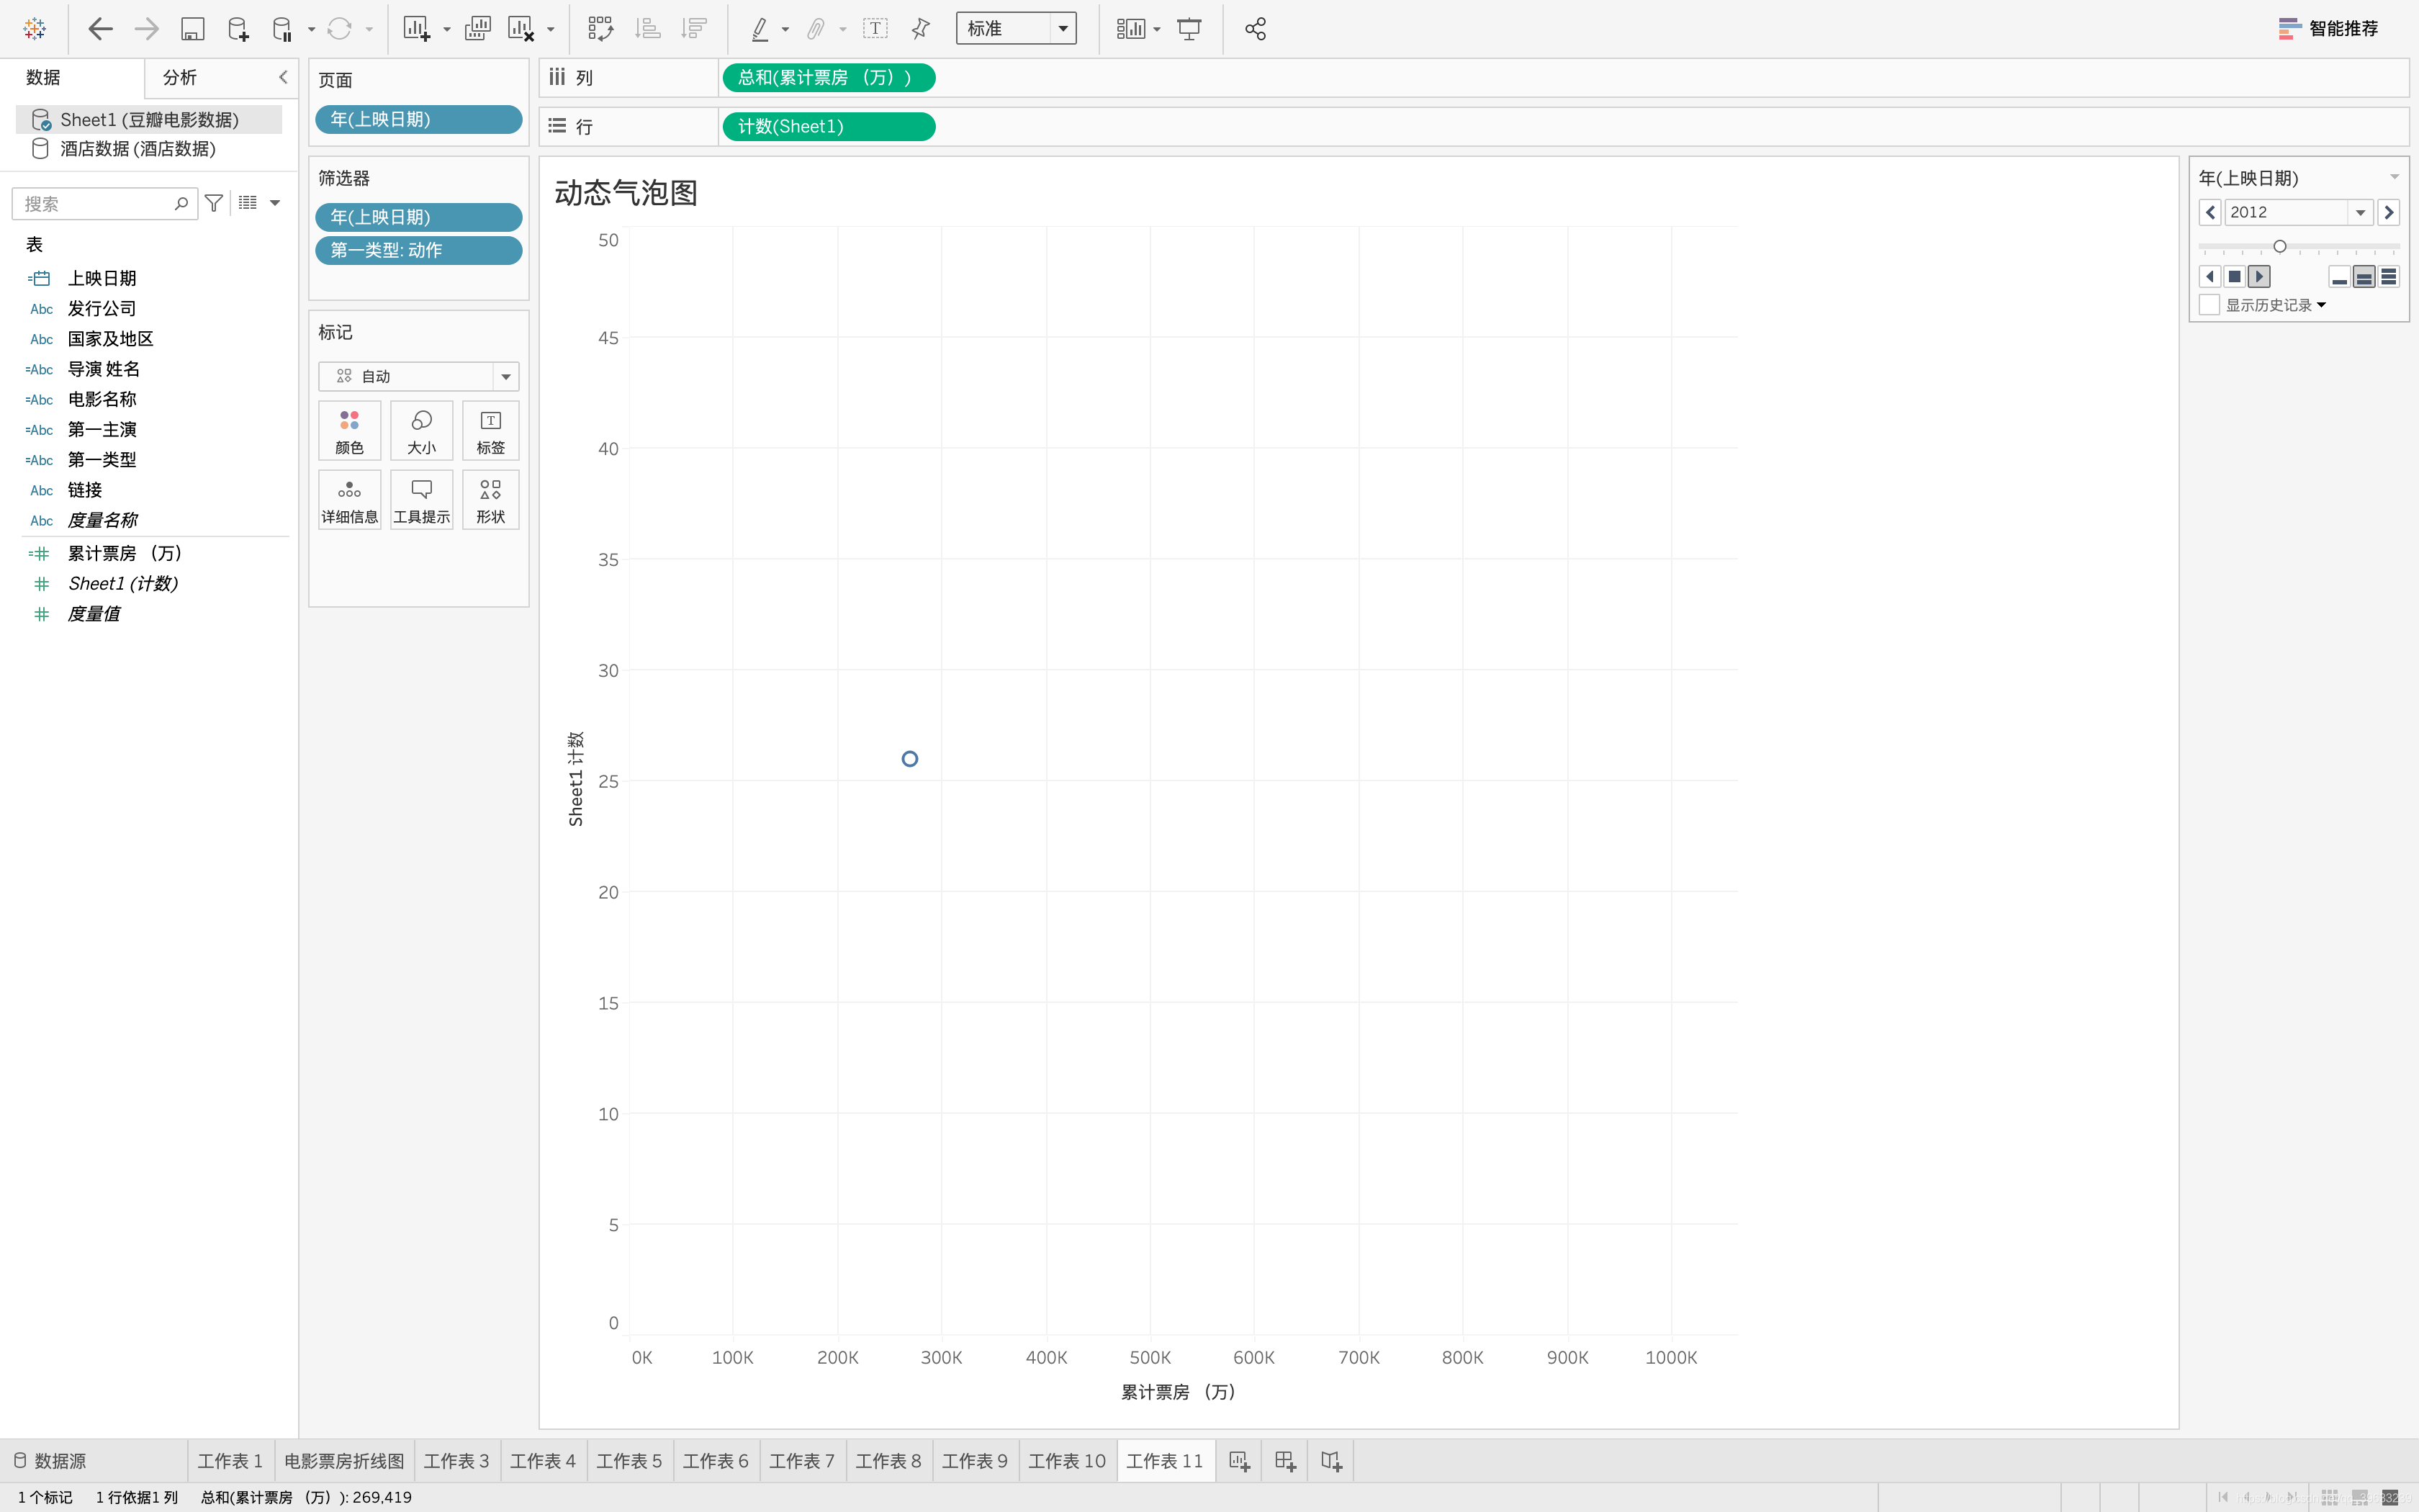Click the sort ascending icon
Screen dimensions: 2419x1512
click(x=648, y=29)
